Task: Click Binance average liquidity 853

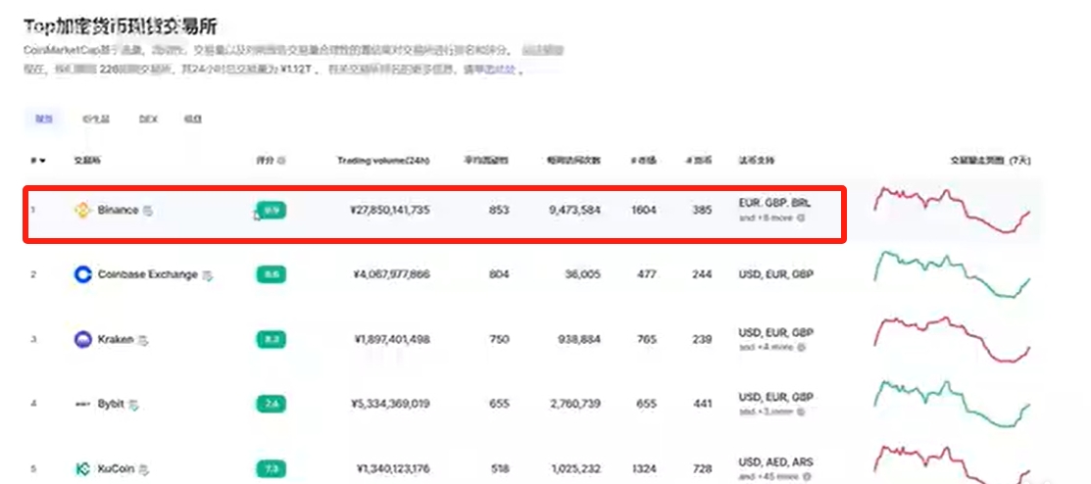Action: pos(499,210)
